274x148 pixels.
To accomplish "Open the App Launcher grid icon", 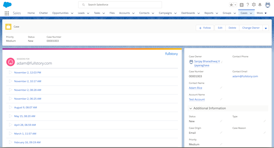I will point(7,13).
